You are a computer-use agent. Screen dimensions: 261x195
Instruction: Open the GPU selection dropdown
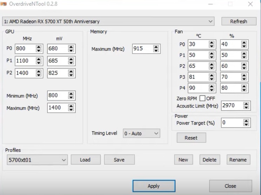point(108,21)
